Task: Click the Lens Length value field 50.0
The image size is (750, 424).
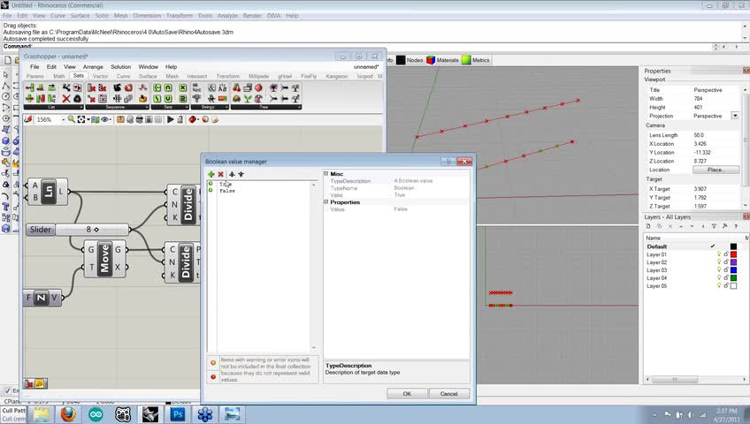Action: 716,135
